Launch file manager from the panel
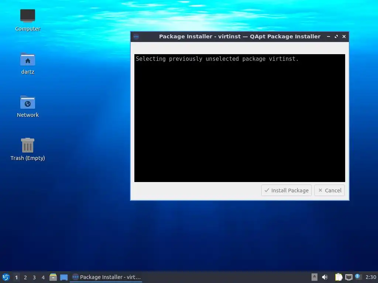This screenshot has width=378, height=283. (x=53, y=277)
